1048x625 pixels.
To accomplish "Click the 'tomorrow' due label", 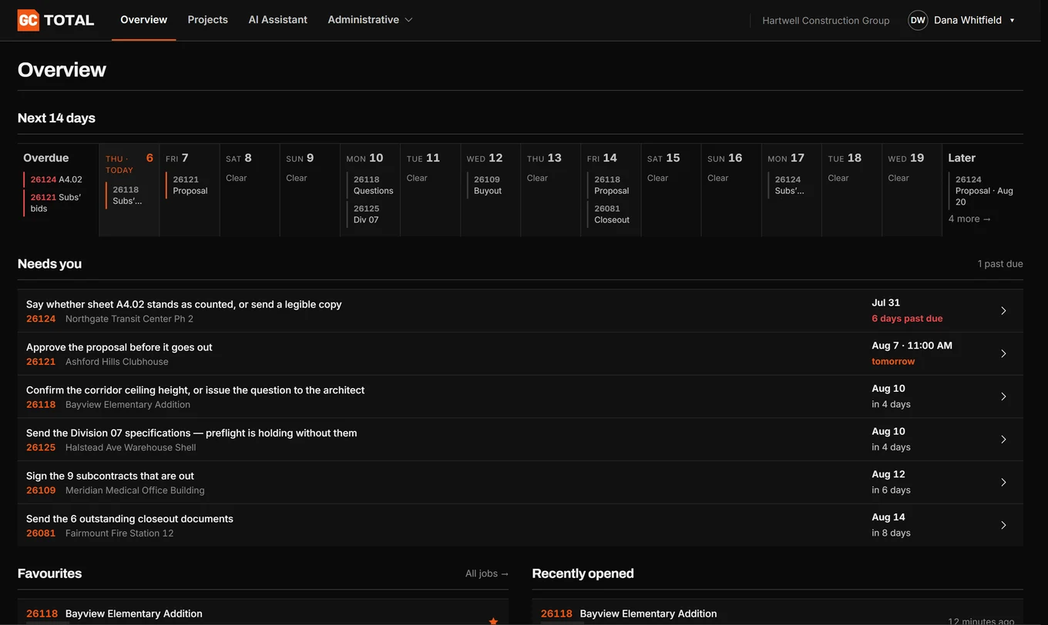I will pyautogui.click(x=893, y=362).
